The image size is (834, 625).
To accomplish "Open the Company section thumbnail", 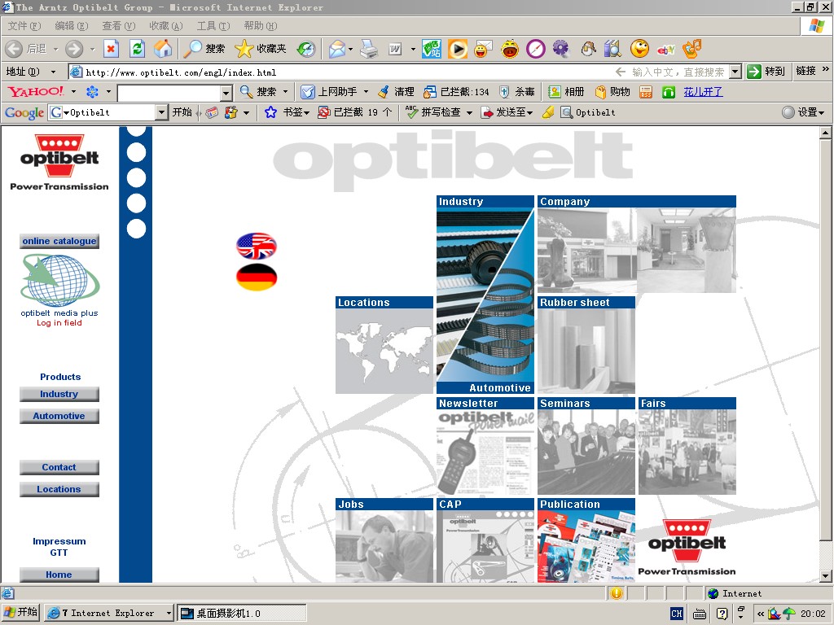I will point(637,244).
